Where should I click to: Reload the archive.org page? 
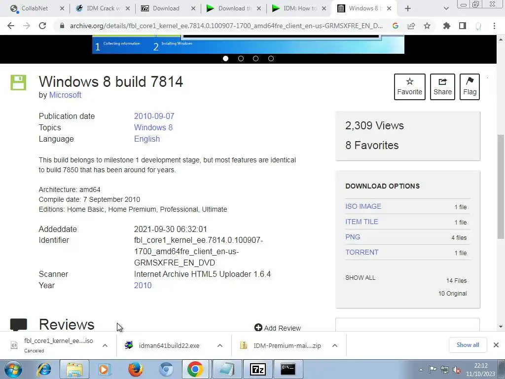click(x=42, y=26)
